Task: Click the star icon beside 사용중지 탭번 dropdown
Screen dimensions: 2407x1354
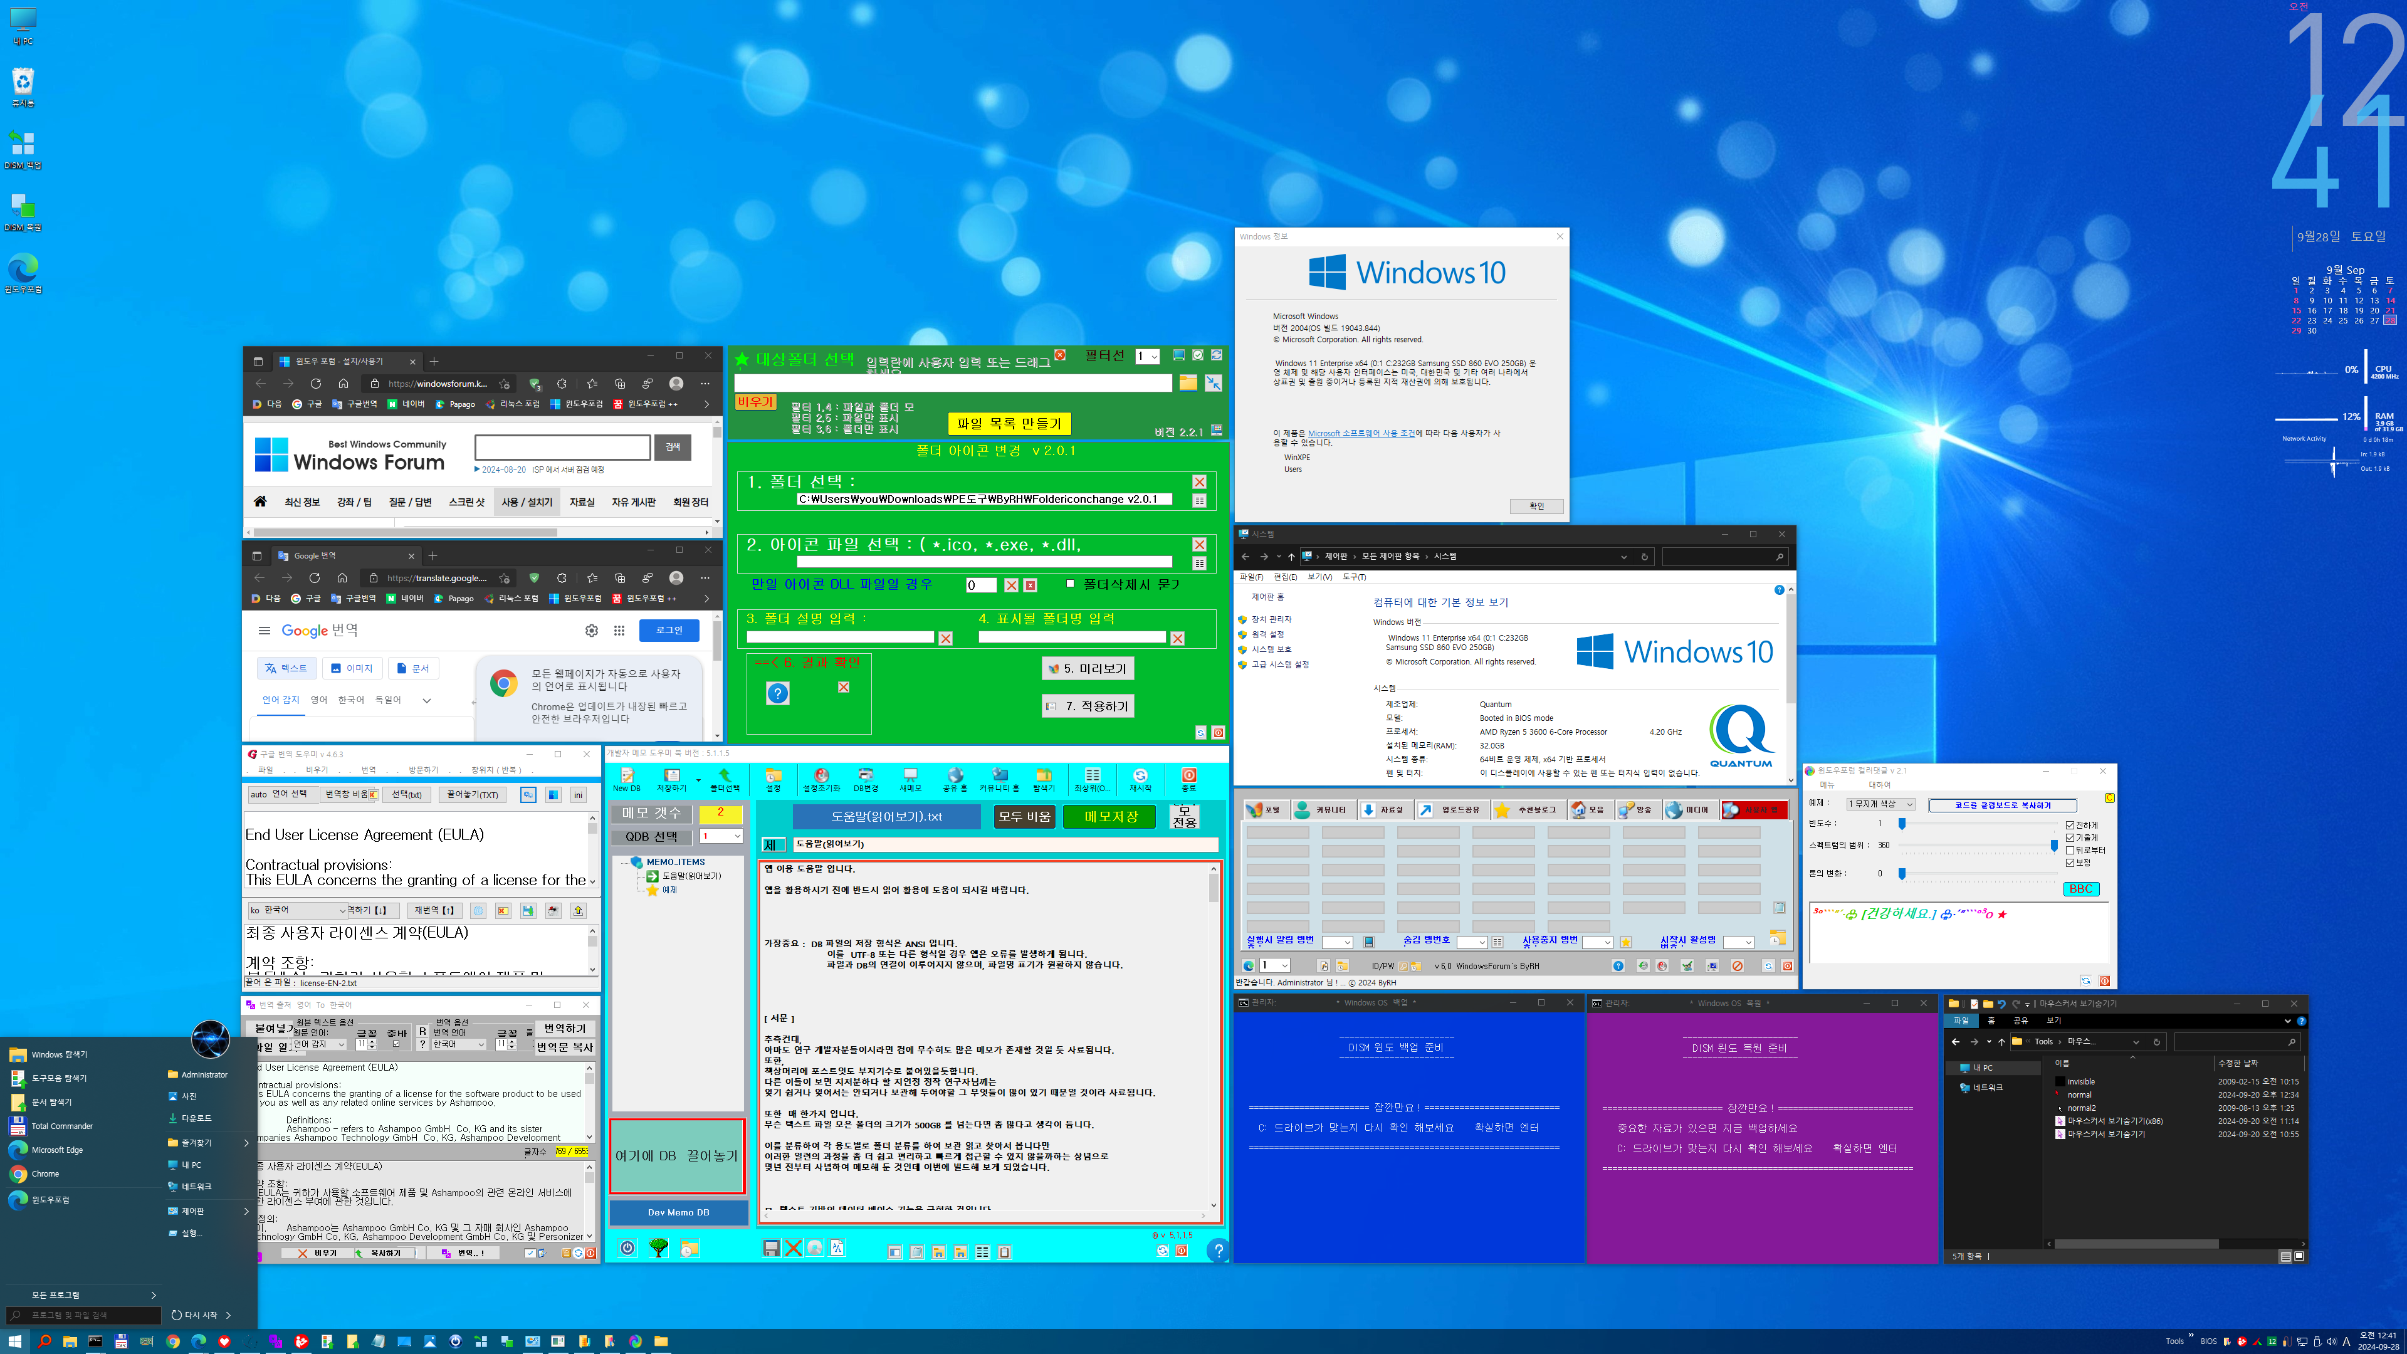Action: coord(1626,942)
